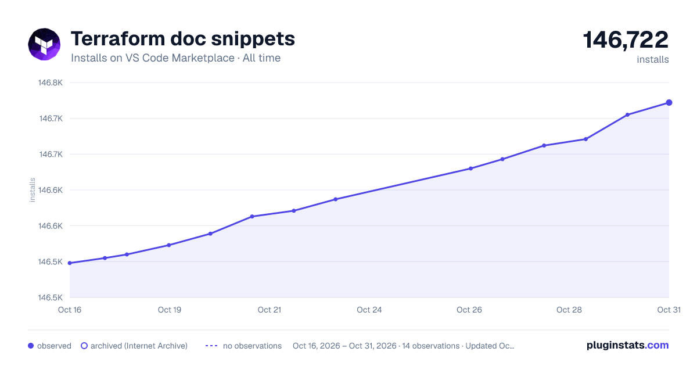697x366 pixels.
Task: Click the rotated 'installs' y-axis title
Action: [x=33, y=190]
